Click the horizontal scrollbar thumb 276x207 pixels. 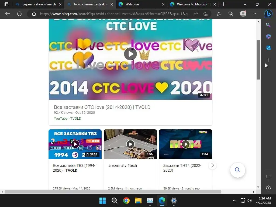(113, 192)
